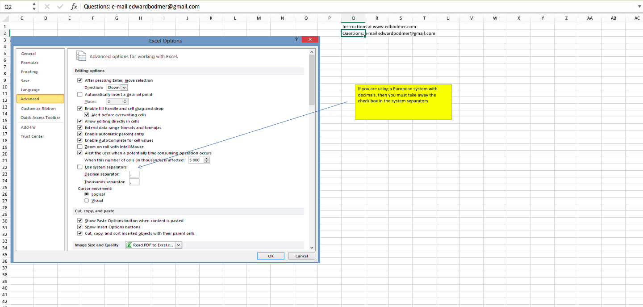Screen dimensions: 643x307
Task: Click the Thousands separator input box
Action: click(134, 182)
